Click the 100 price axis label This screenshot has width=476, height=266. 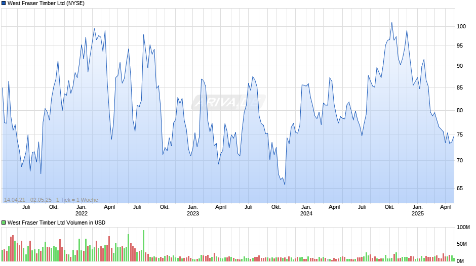(461, 26)
